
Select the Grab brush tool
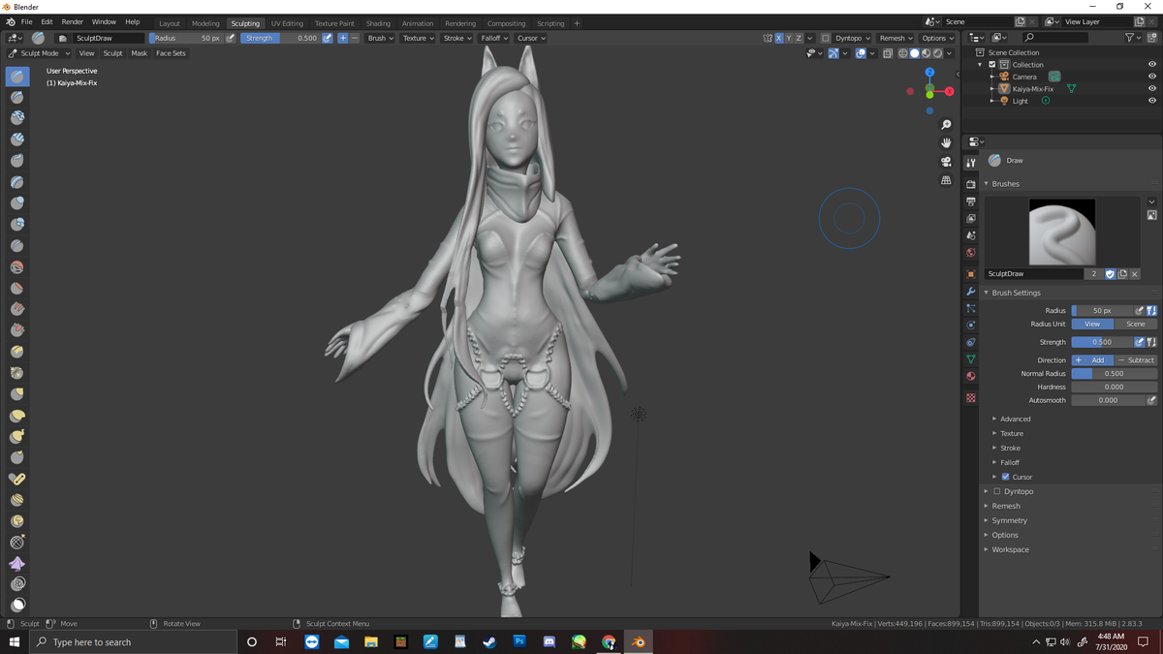17,394
